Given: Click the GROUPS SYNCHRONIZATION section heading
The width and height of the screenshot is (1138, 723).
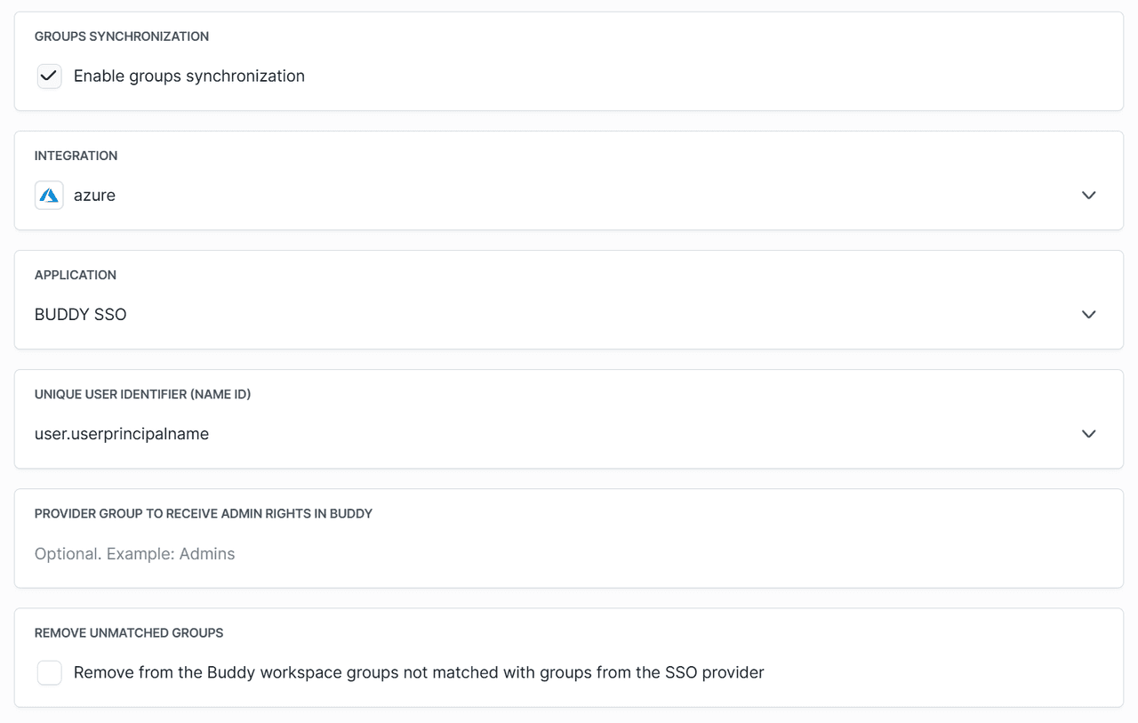Looking at the screenshot, I should (121, 36).
